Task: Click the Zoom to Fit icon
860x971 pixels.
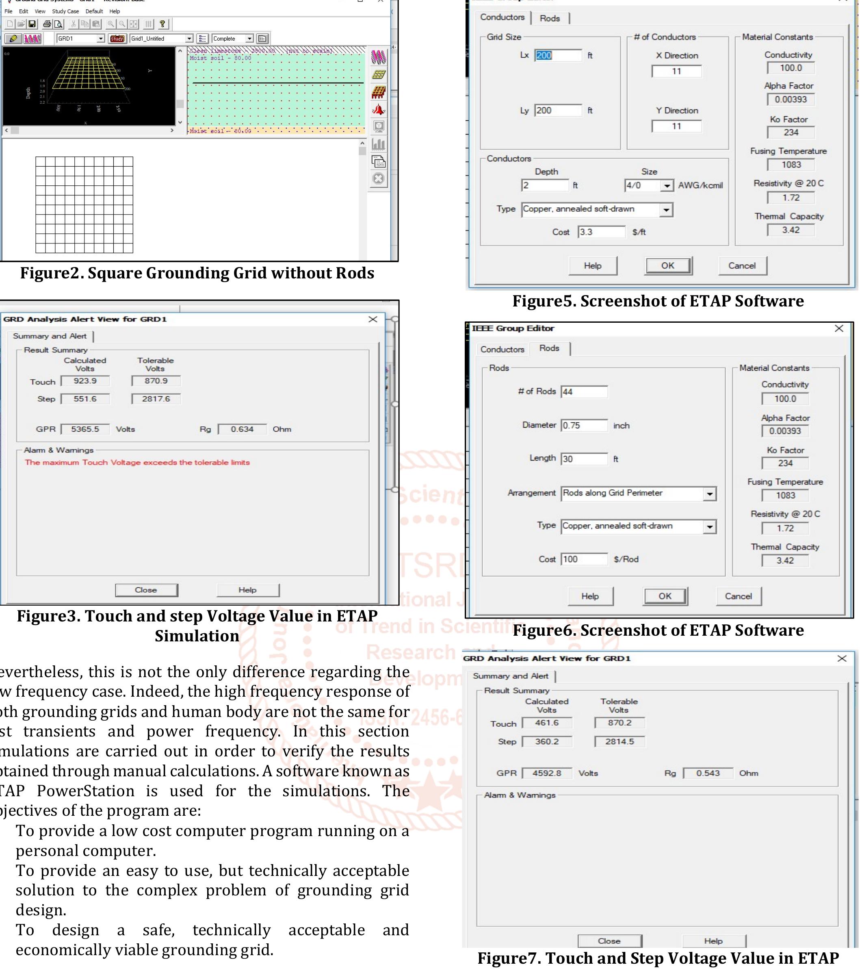Action: pyautogui.click(x=134, y=24)
